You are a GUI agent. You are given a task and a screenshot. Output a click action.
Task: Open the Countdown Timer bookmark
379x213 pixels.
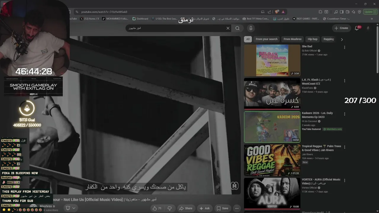point(336,19)
